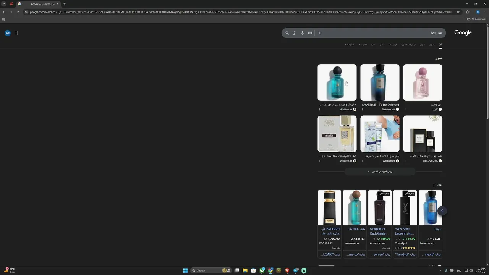
Task: Expand the المزيد (More) dropdown
Action: (x=363, y=44)
